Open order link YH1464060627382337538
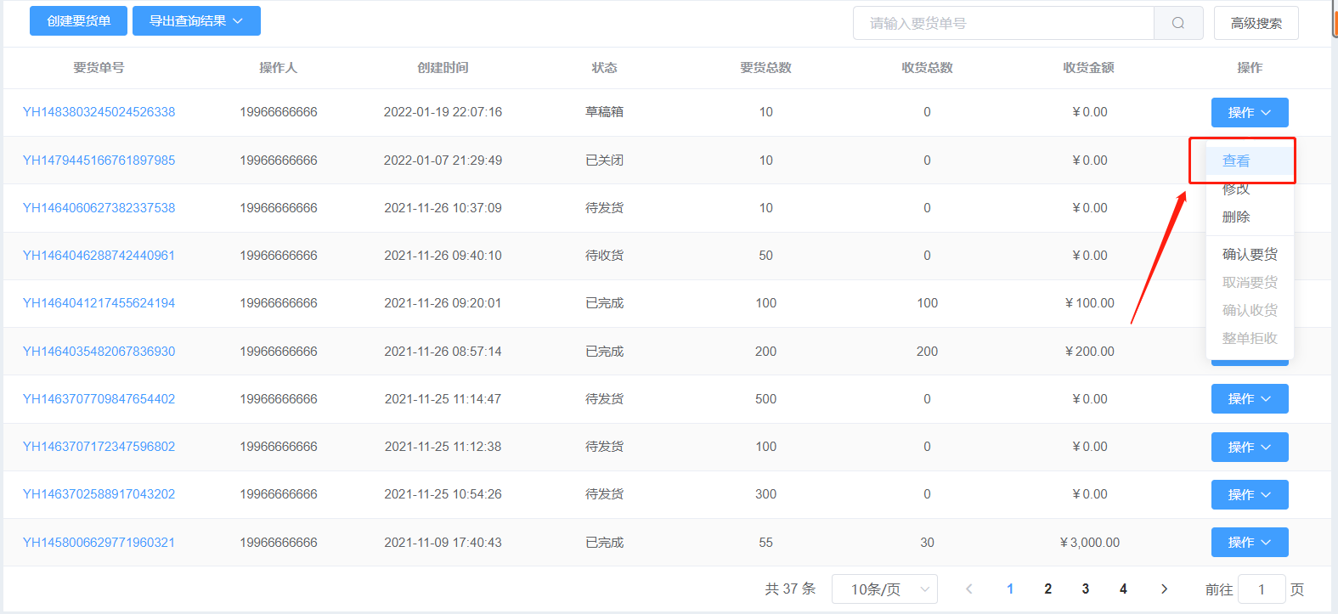1338x614 pixels. (x=99, y=208)
